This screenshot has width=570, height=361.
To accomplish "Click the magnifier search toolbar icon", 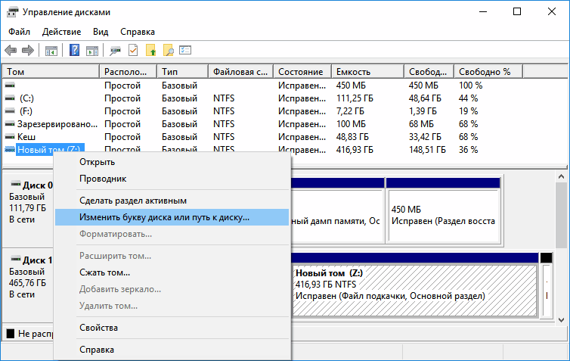I will pos(168,51).
